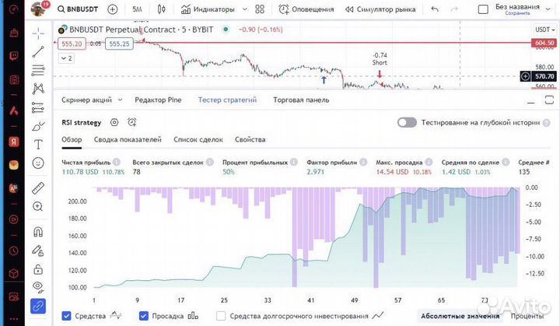Expand the Без названия layout dropdown
The image size is (560, 326).
point(549,9)
